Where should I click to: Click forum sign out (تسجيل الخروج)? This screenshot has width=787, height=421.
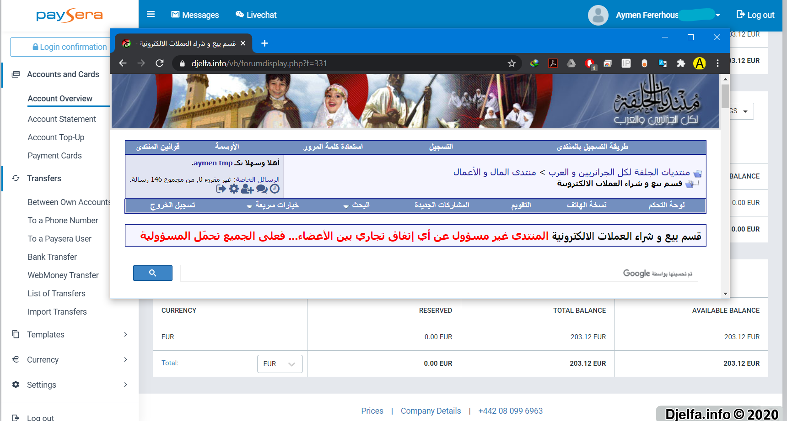(172, 205)
